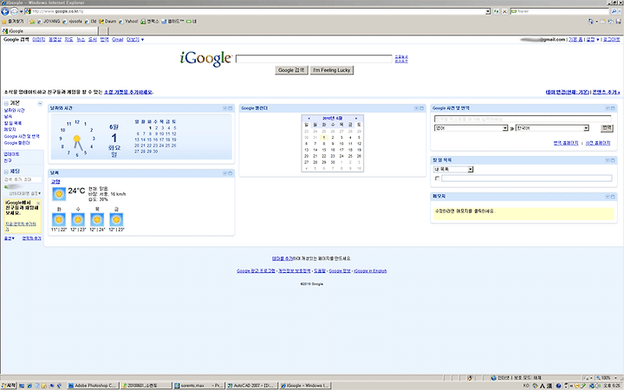Open a new blank browser tab
Image resolution: width=624 pixels, height=390 pixels.
pyautogui.click(x=103, y=30)
